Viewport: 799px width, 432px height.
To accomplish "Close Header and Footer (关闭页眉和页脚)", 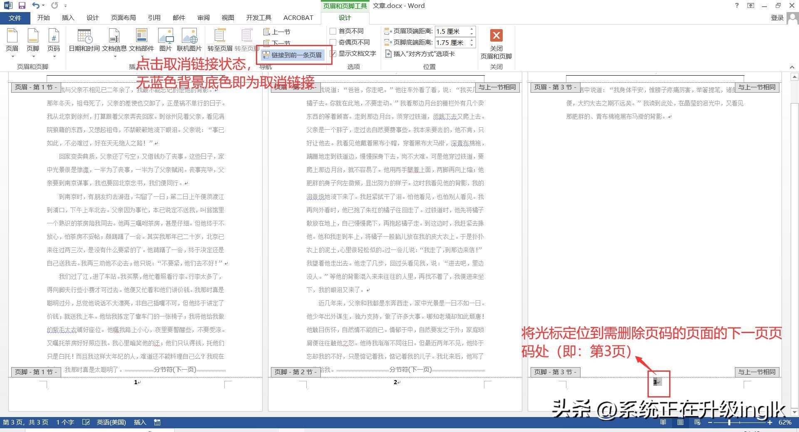I will pyautogui.click(x=496, y=44).
